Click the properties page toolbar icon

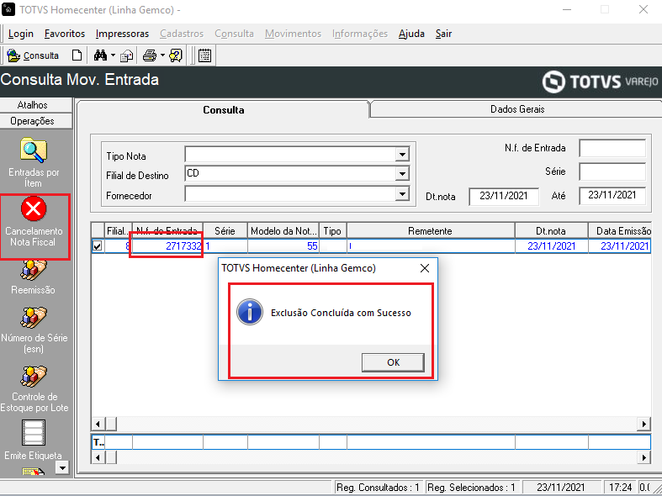point(127,55)
